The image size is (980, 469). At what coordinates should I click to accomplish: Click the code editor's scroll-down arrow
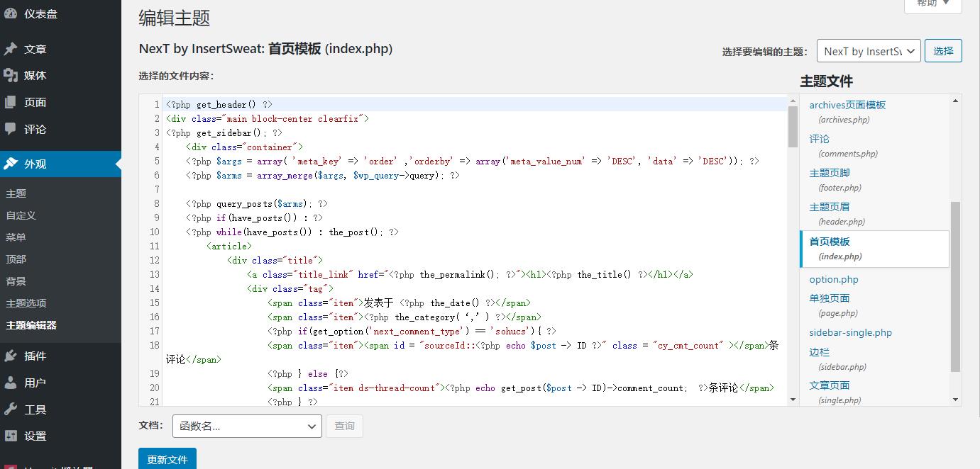pyautogui.click(x=793, y=400)
